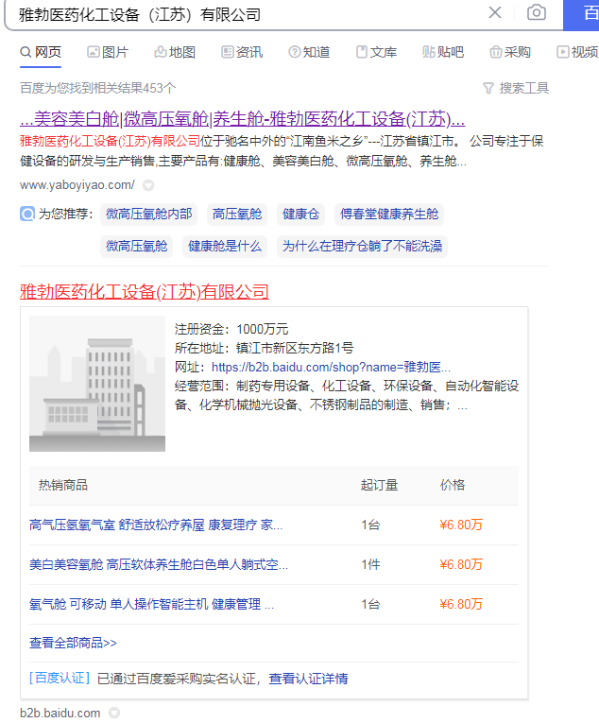This screenshot has width=599, height=723.
Task: Select suggestion 健康舱是什么
Action: [x=225, y=247]
